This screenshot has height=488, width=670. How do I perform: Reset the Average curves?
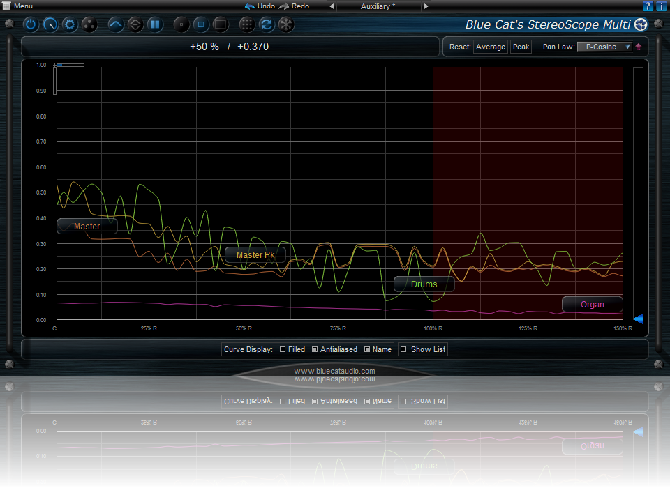pyautogui.click(x=490, y=47)
